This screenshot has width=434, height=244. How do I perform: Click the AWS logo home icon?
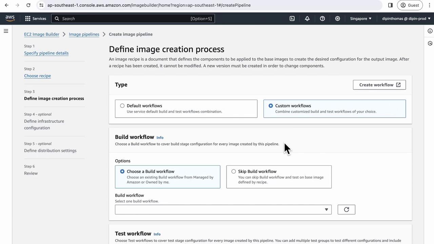10,18
